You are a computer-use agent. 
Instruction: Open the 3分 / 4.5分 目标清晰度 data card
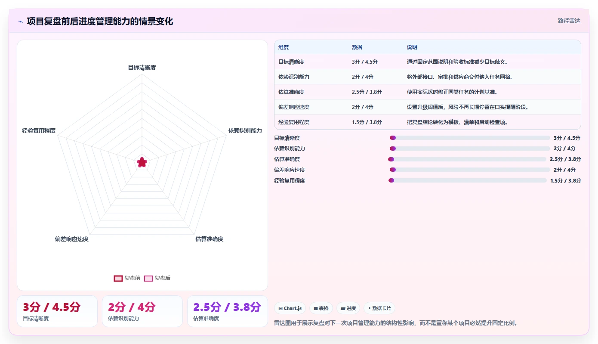tap(57, 311)
